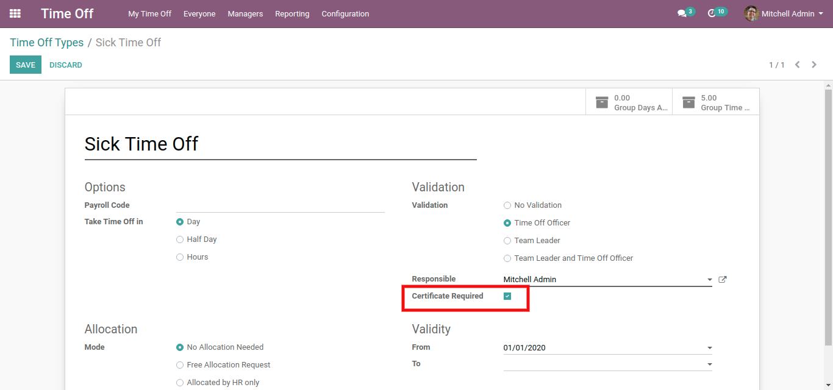
Task: Open the conversations chat bubble icon
Action: 682,13
